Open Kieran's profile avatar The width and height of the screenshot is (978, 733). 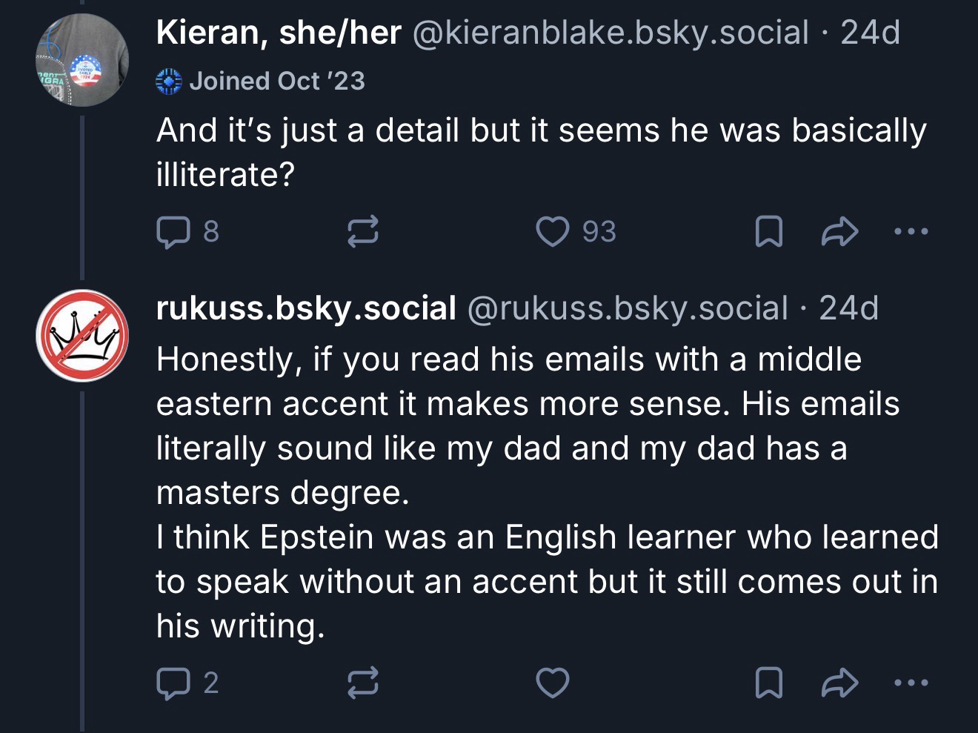click(x=82, y=61)
